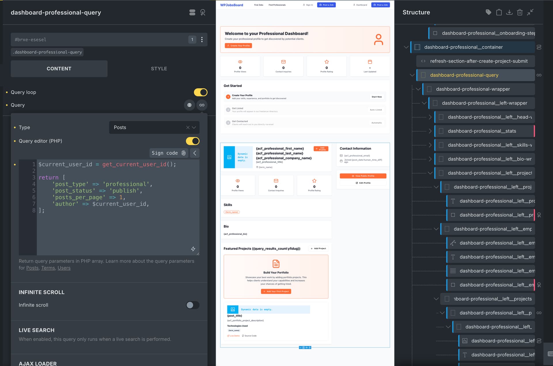Collapse the query popup with left chevron
Viewport: 553px width, 366px height.
195,153
